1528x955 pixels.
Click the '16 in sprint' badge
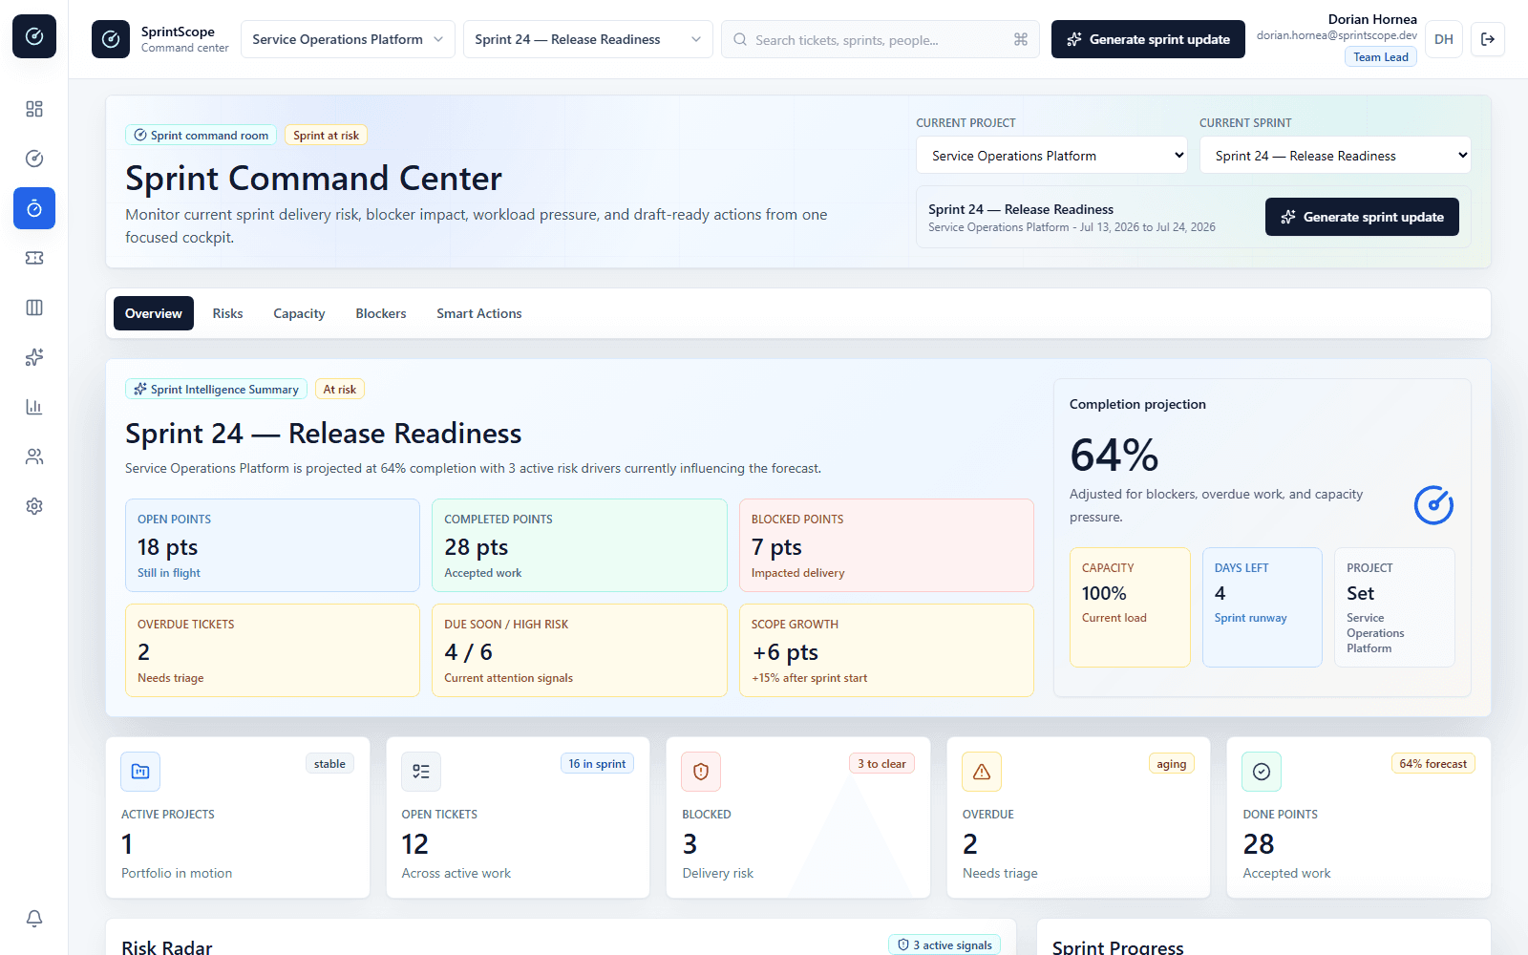(597, 764)
